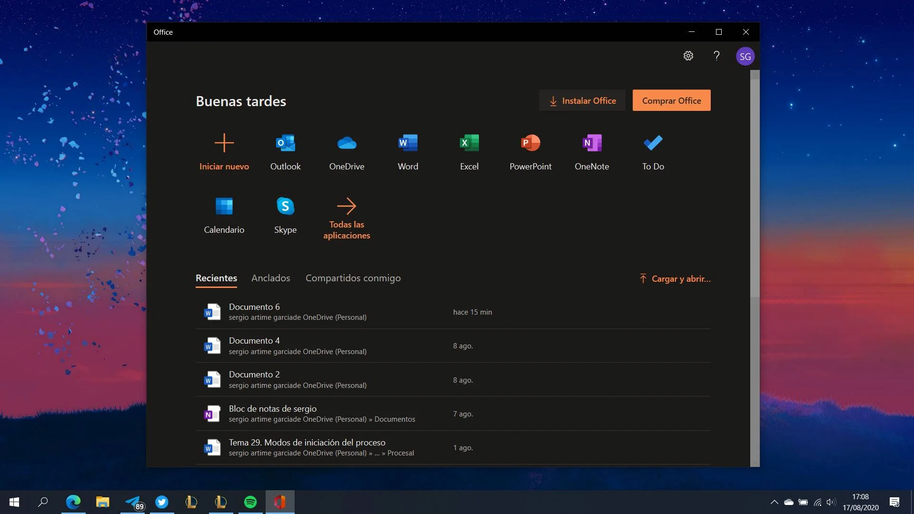Open File Explorer from taskbar
Screen dimensions: 914x514
tap(103, 502)
